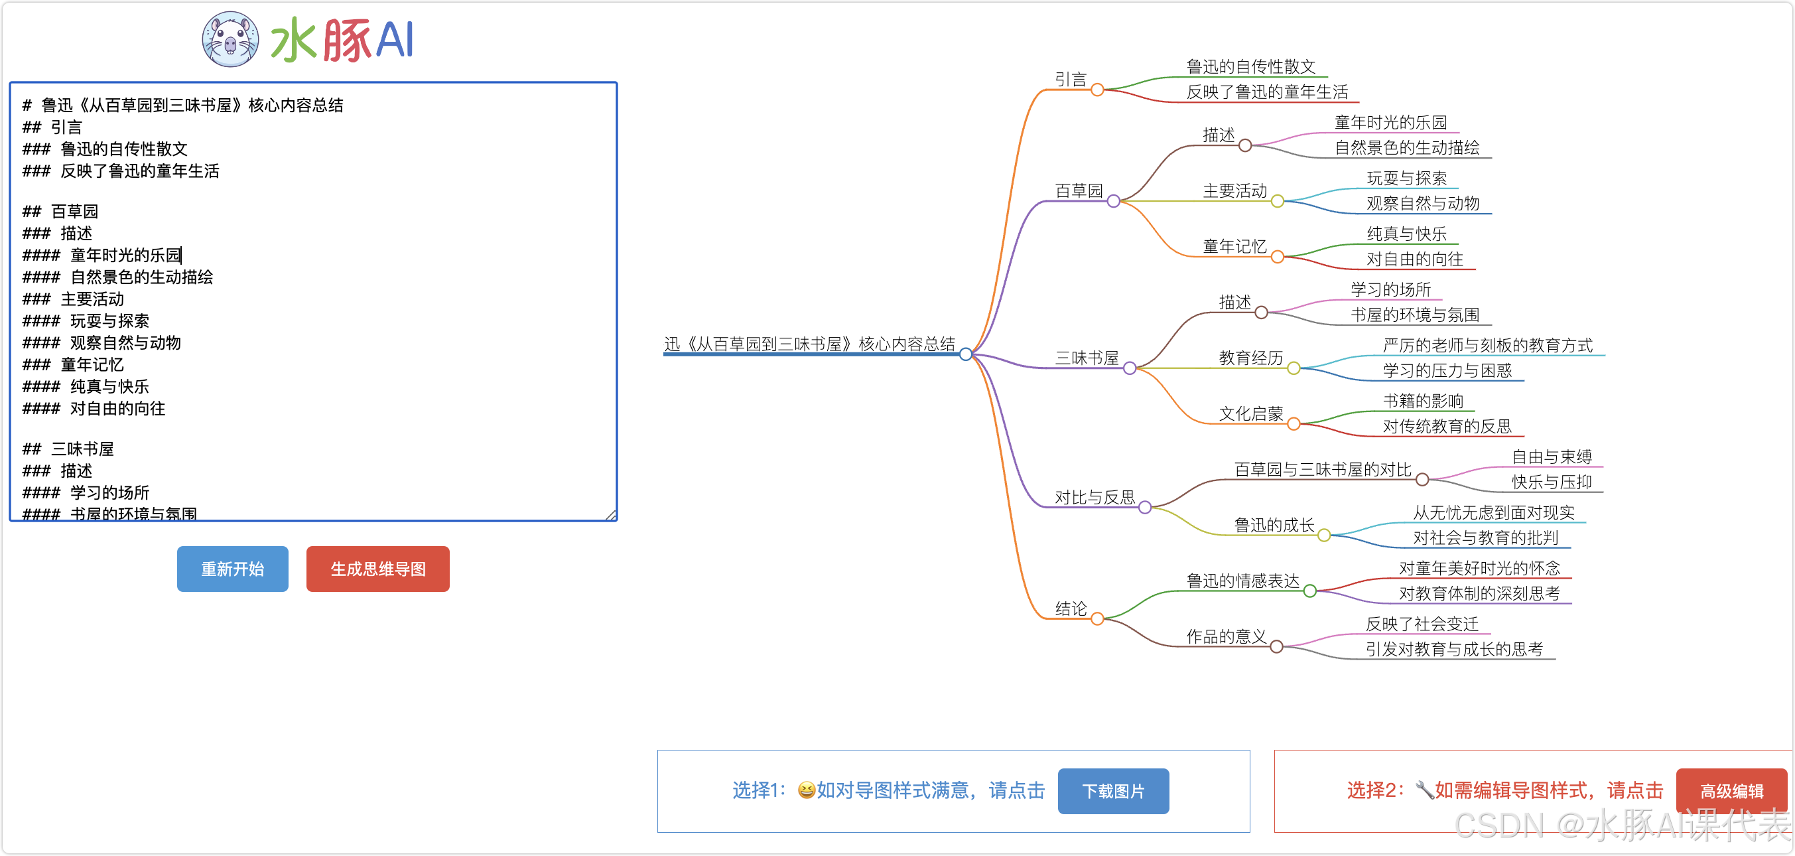The width and height of the screenshot is (1795, 856).
Task: Collapse the 对比与反思 node circle
Action: (1145, 508)
